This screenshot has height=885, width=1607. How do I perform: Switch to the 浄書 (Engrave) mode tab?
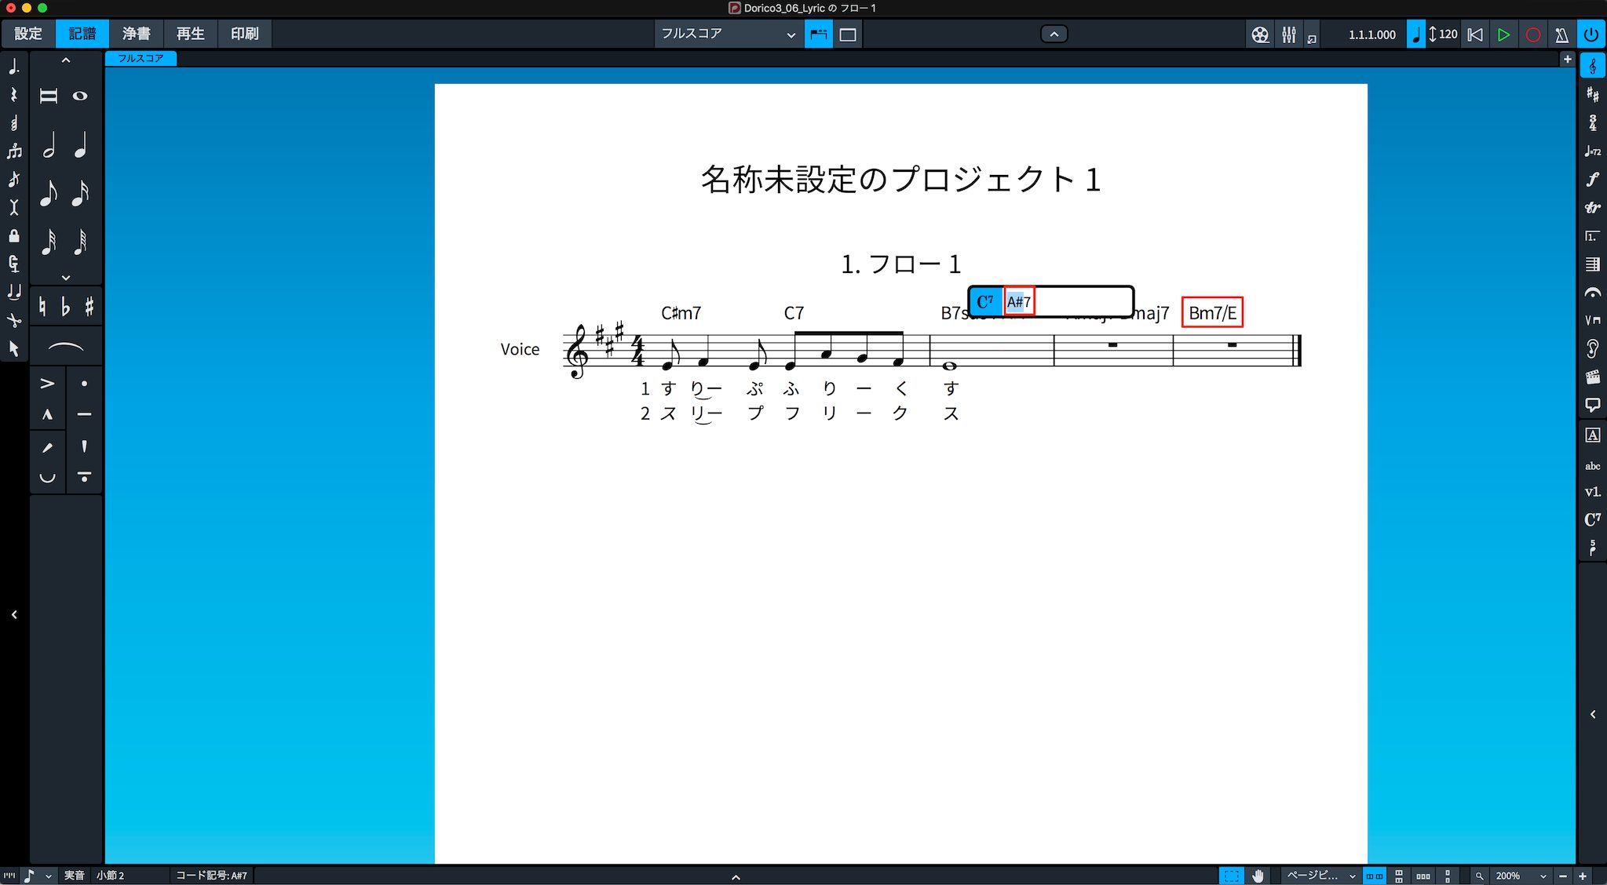point(136,34)
